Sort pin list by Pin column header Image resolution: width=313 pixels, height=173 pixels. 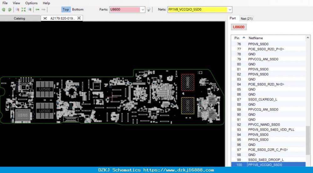click(239, 38)
